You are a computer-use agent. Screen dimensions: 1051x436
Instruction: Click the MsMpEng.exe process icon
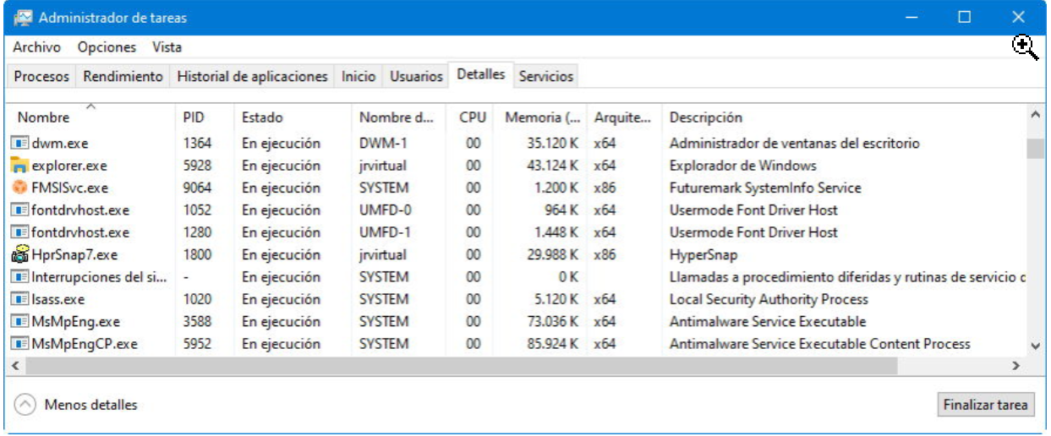(20, 321)
